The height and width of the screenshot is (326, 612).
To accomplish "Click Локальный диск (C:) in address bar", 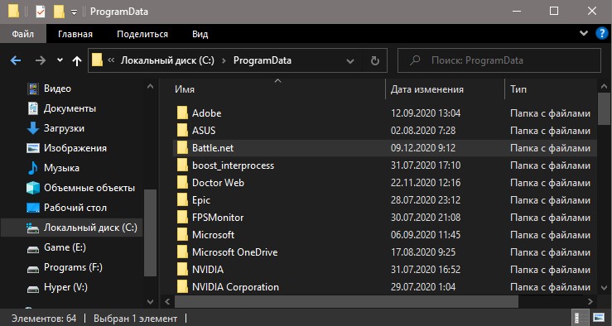I will [x=167, y=60].
